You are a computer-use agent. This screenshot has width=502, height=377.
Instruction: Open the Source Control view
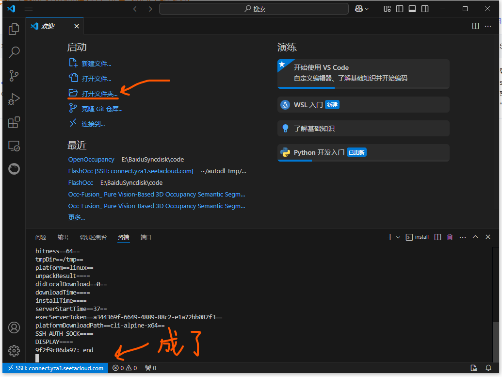coord(14,76)
